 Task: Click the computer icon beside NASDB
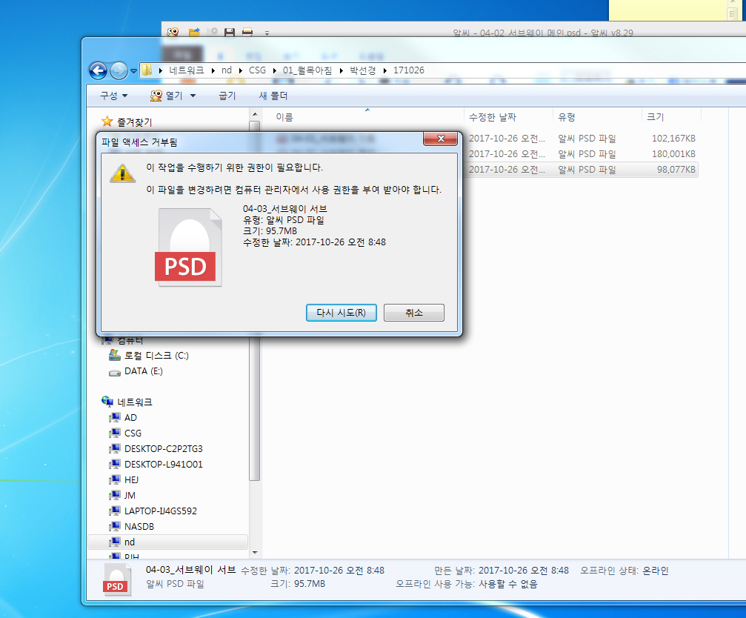115,527
